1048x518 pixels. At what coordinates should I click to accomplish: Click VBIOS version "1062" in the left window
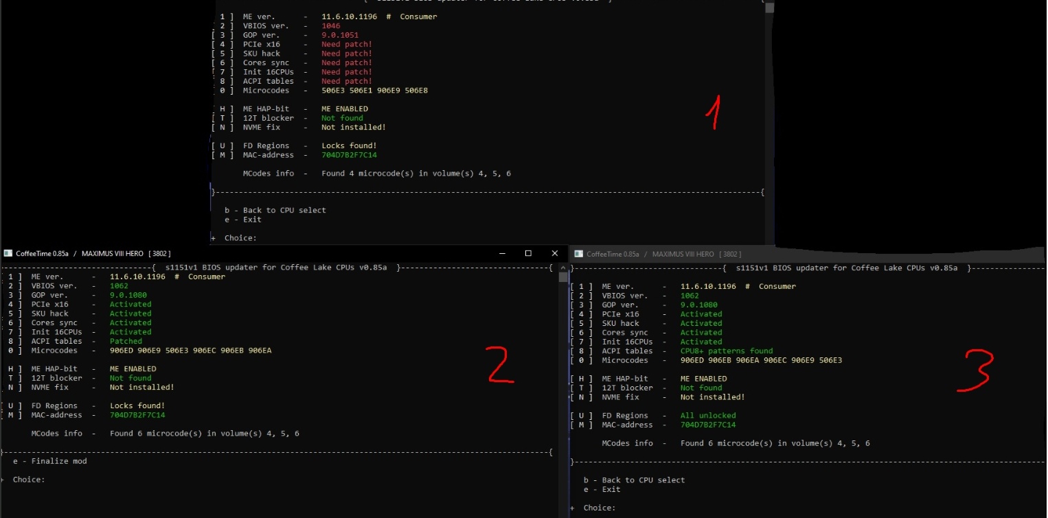(119, 285)
